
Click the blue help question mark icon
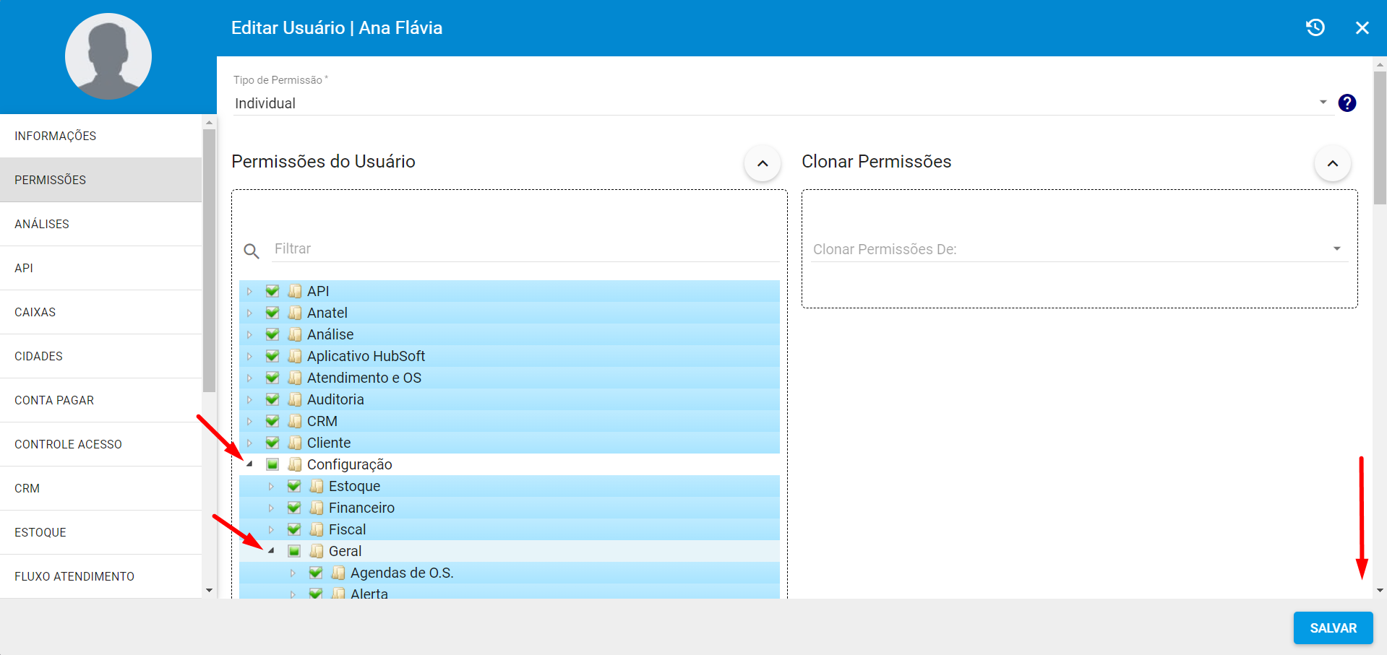click(x=1347, y=103)
